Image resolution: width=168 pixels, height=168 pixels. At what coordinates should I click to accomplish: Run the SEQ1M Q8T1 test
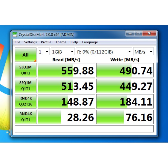coord(26,70)
